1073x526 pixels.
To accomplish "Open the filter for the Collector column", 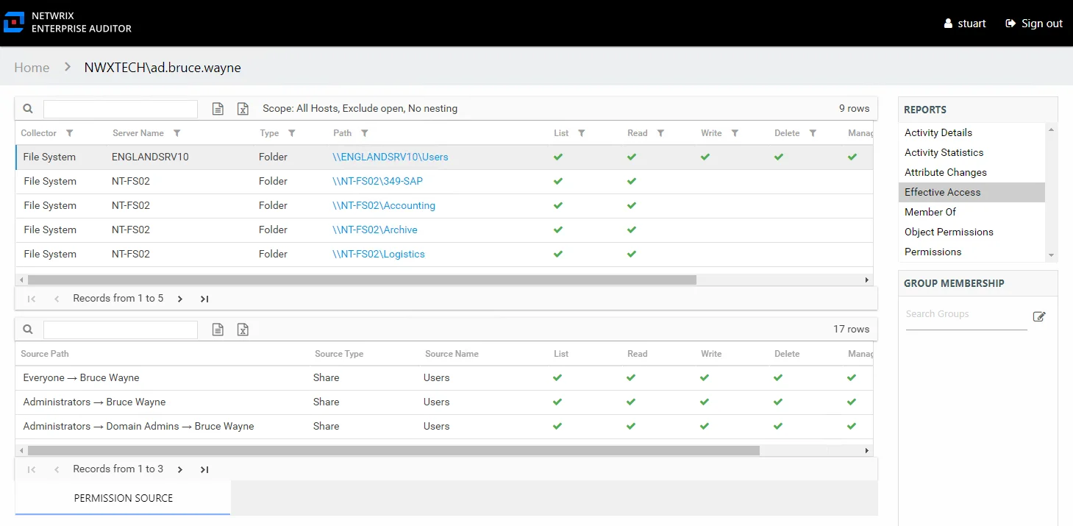I will pos(70,133).
